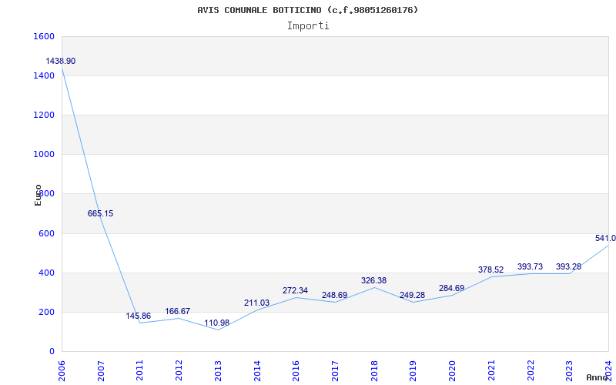Click the x-axis year 2019

[413, 371]
